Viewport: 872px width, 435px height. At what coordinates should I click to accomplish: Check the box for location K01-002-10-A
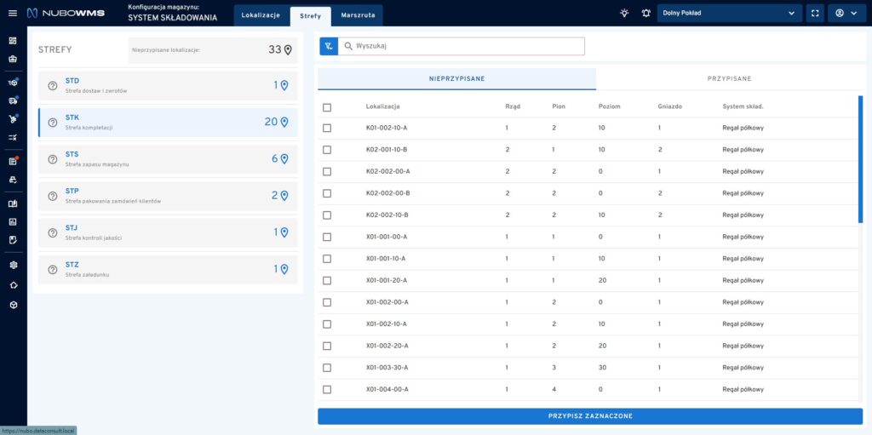pyautogui.click(x=327, y=129)
